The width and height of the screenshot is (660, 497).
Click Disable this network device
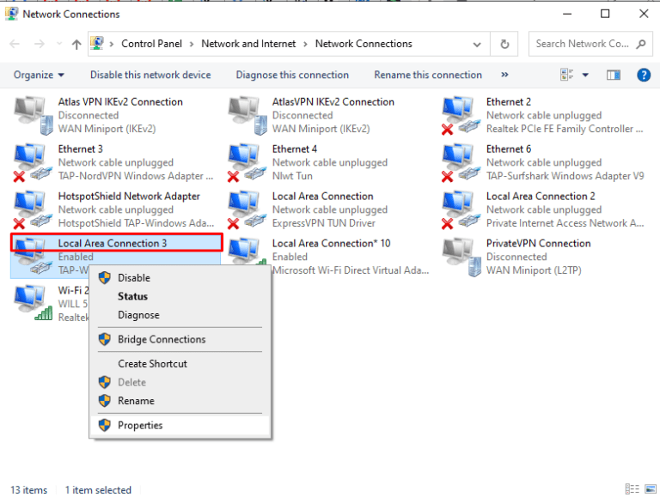pos(150,75)
